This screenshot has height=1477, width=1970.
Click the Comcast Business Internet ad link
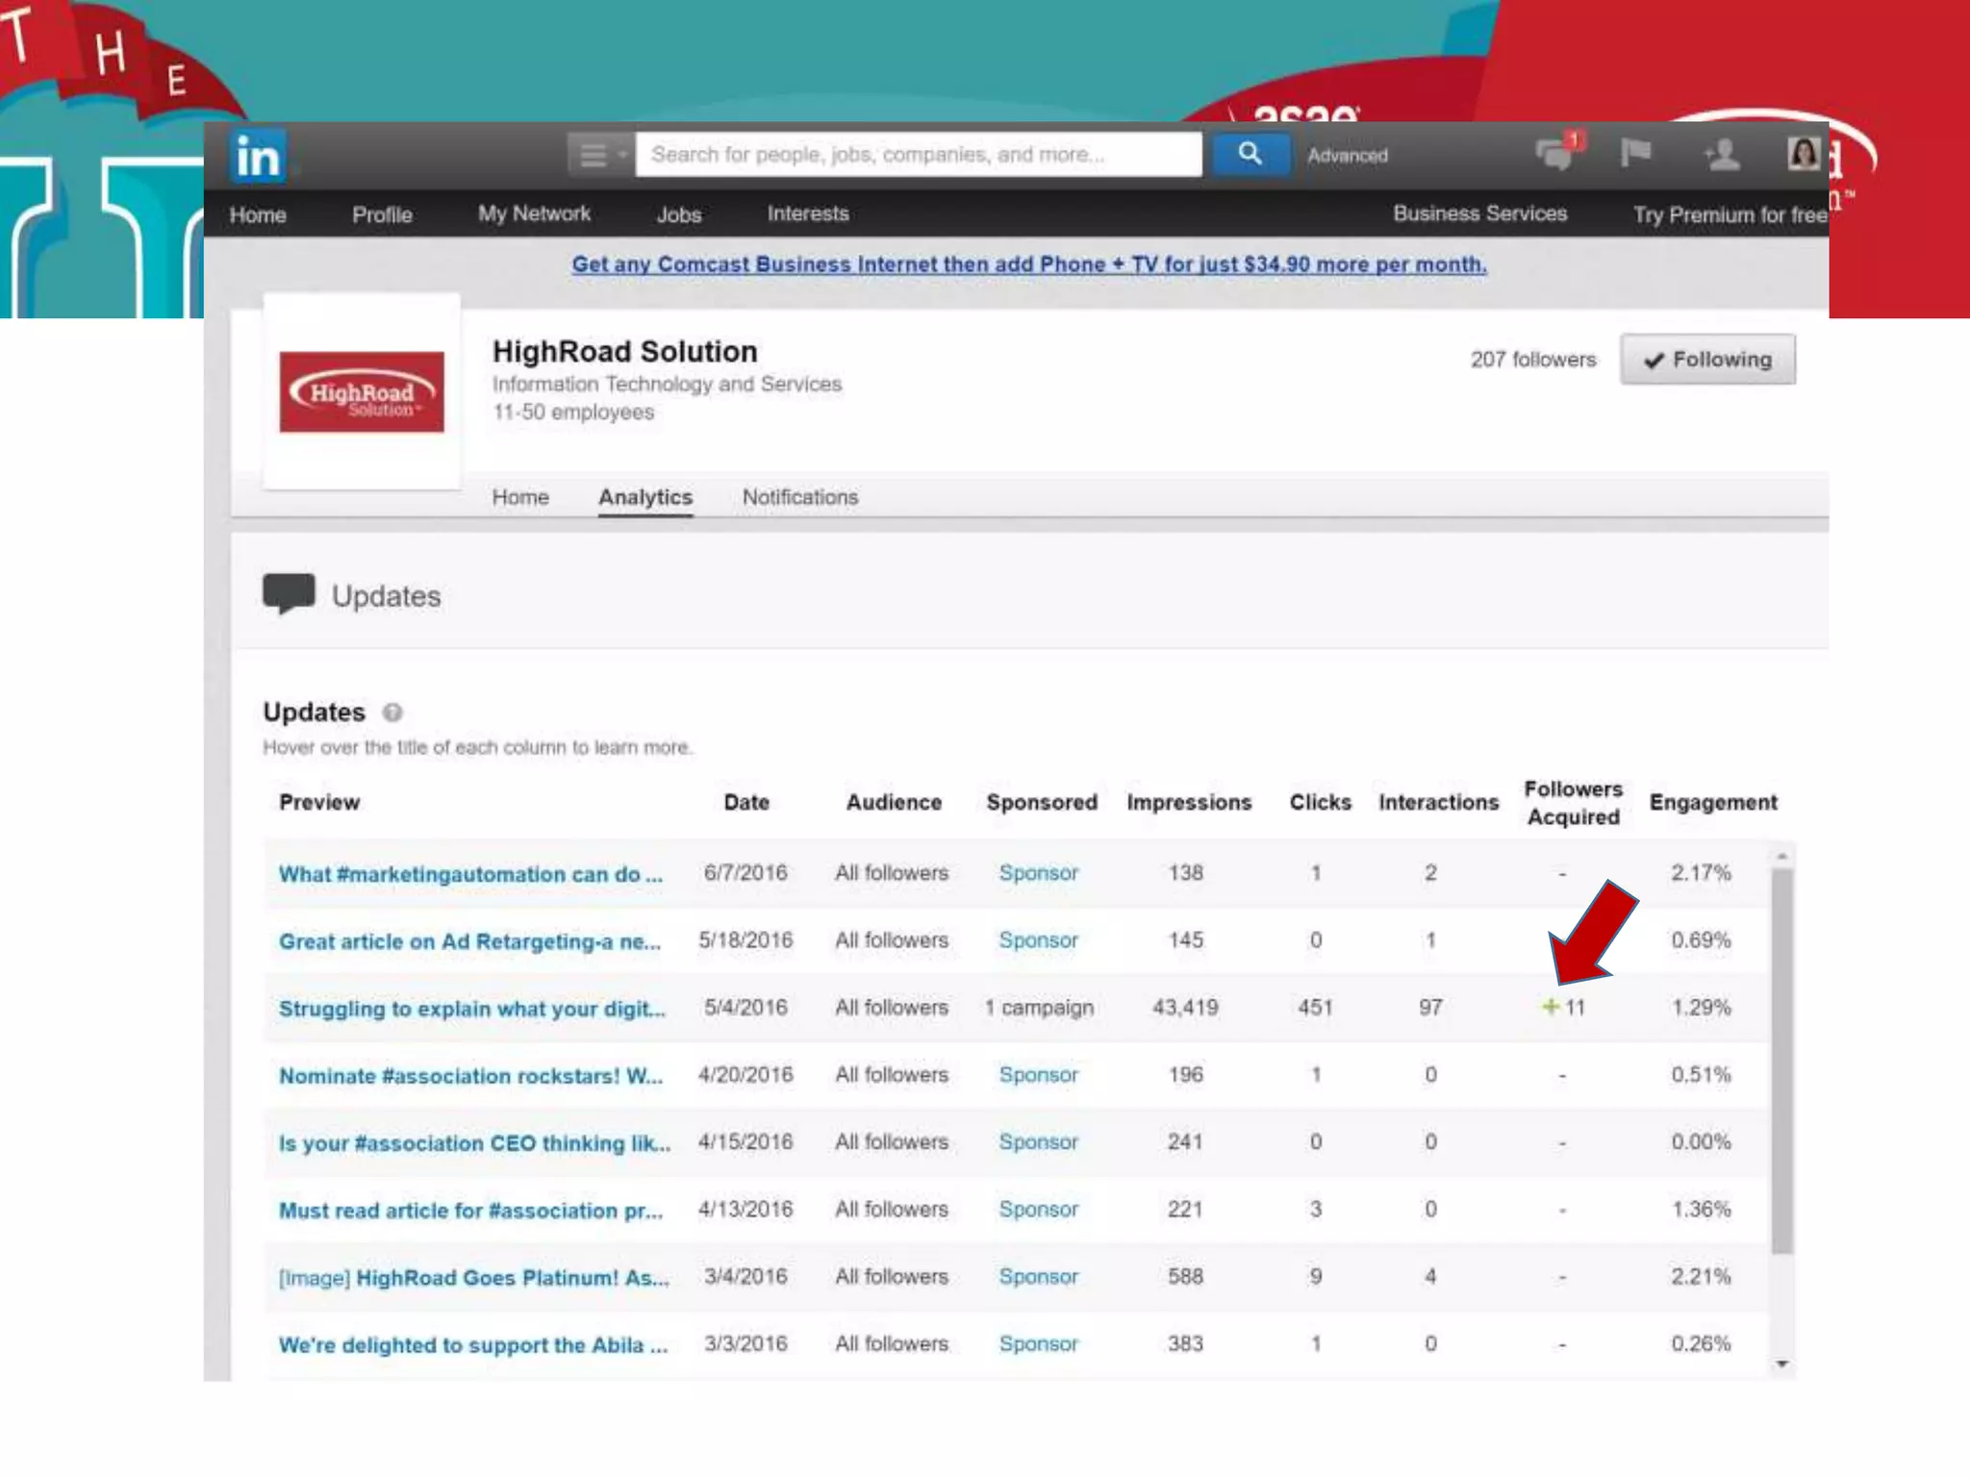(x=1028, y=264)
